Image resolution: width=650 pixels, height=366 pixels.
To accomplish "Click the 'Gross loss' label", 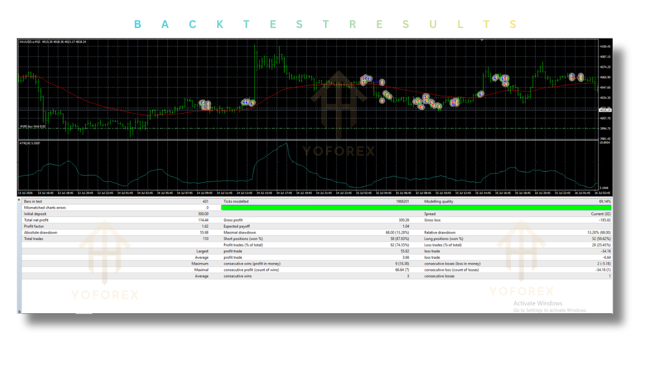I will coord(433,220).
